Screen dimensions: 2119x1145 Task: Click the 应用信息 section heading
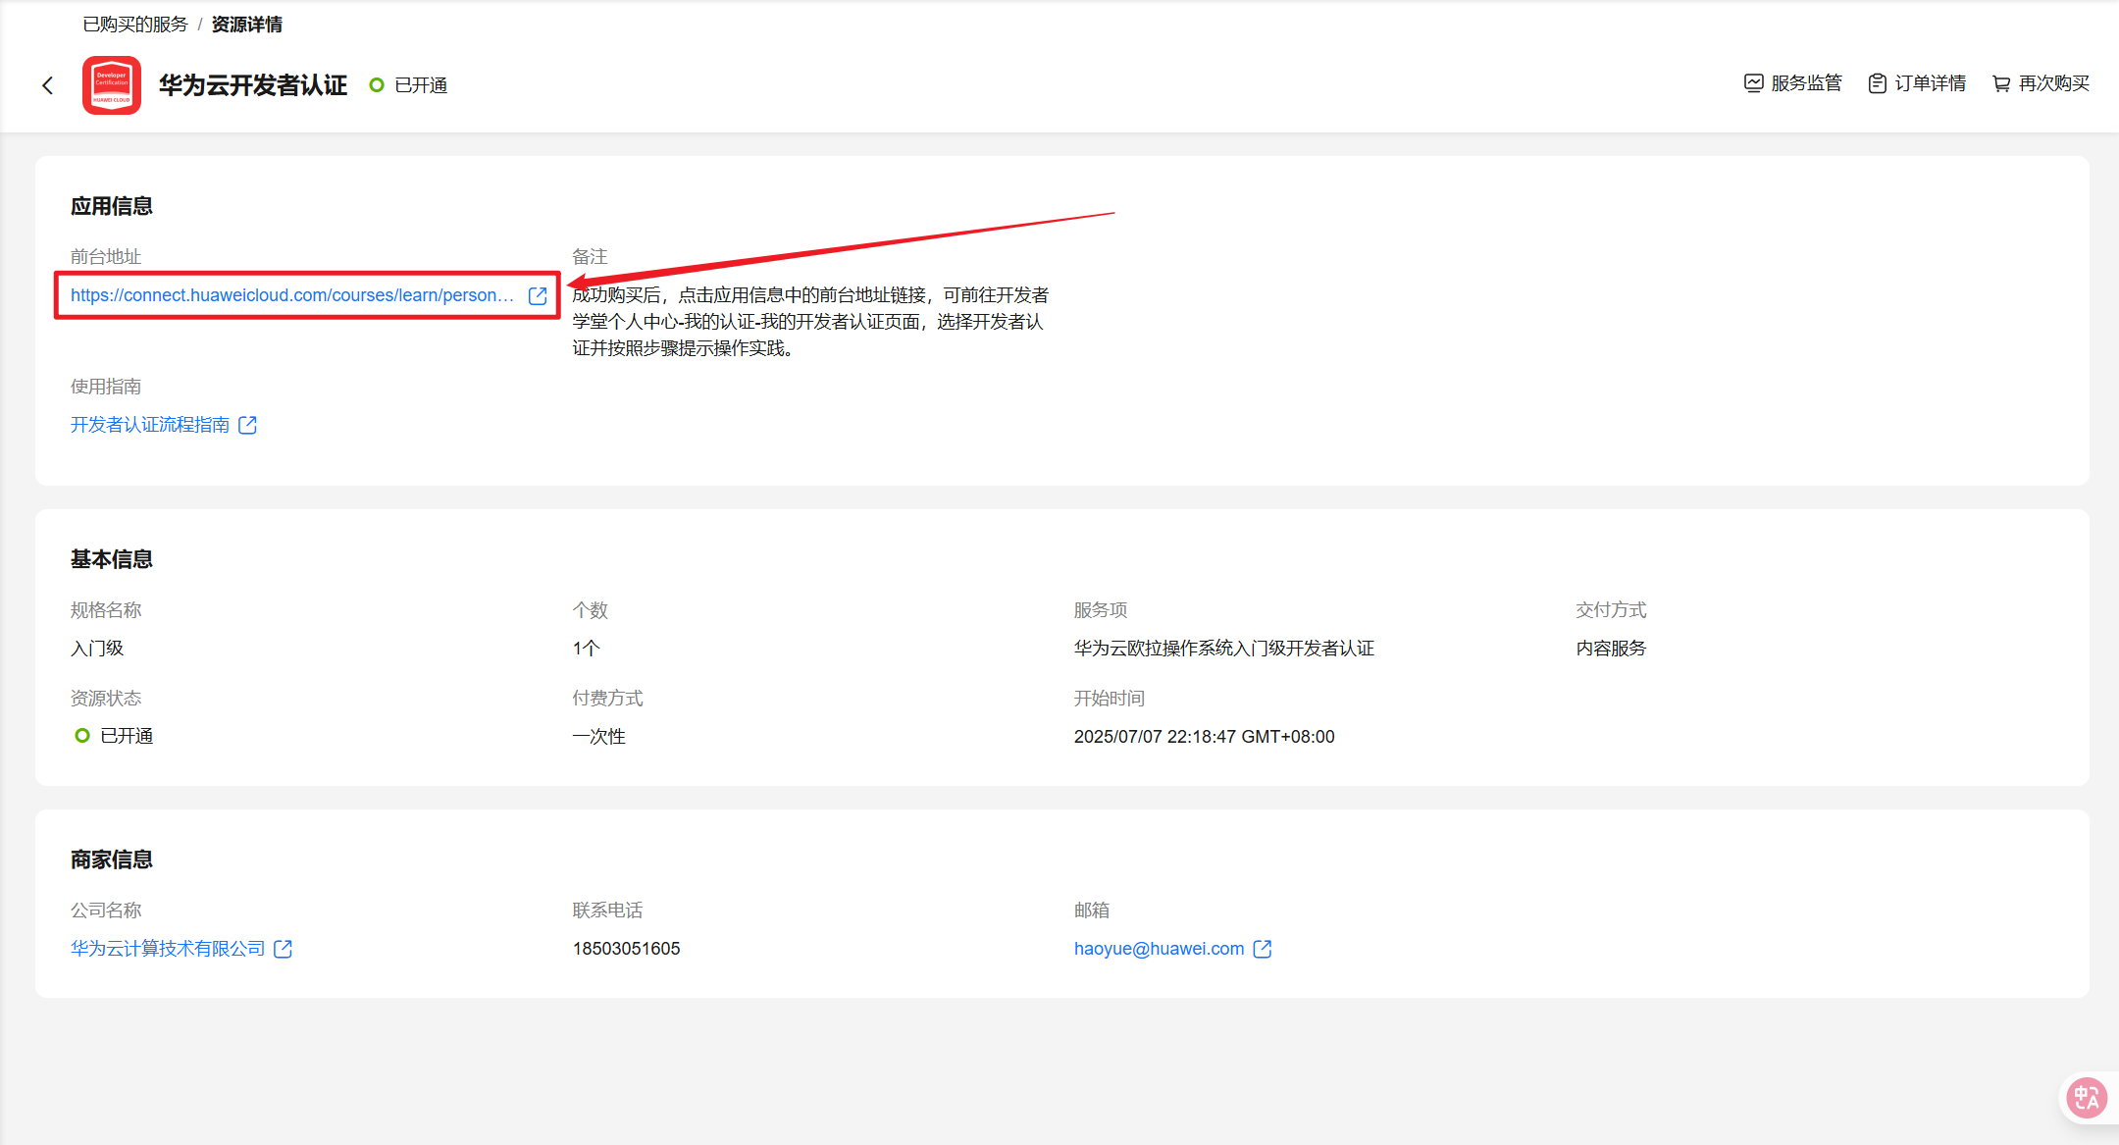point(112,206)
